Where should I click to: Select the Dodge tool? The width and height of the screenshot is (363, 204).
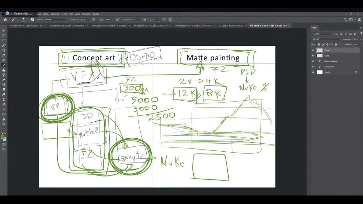click(4, 95)
